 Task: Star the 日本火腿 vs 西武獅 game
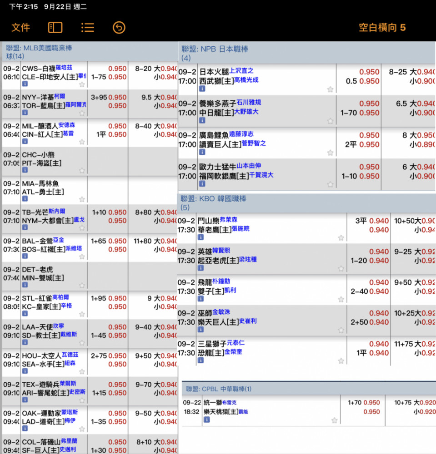(x=330, y=89)
